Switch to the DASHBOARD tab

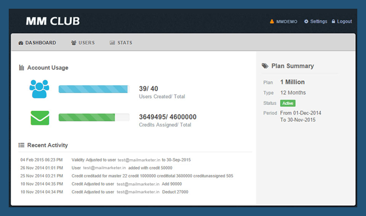(x=40, y=43)
